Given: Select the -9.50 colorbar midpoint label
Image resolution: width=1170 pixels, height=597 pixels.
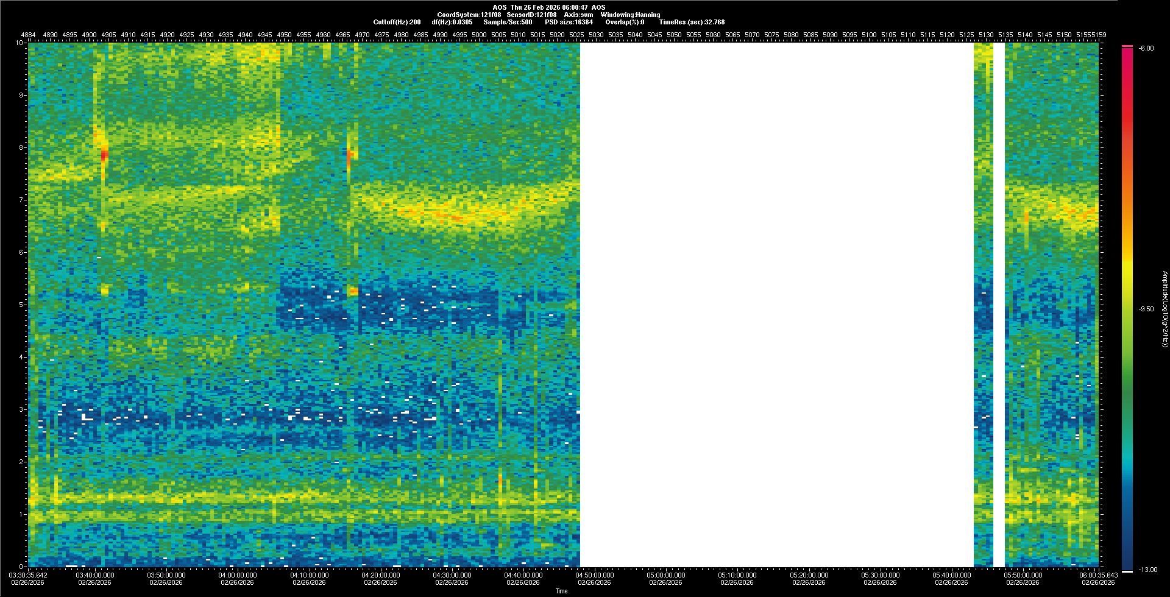Looking at the screenshot, I should pyautogui.click(x=1146, y=309).
